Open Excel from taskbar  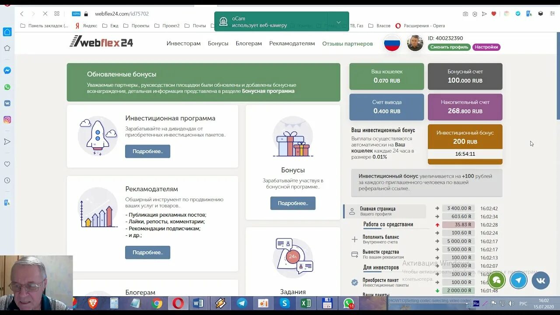point(306,303)
